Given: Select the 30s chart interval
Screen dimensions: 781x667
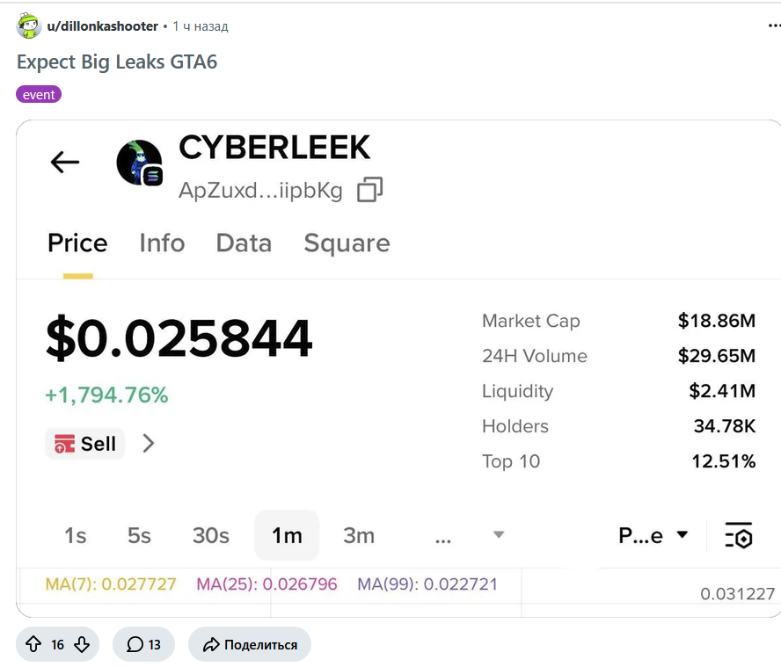Looking at the screenshot, I should pyautogui.click(x=211, y=535).
